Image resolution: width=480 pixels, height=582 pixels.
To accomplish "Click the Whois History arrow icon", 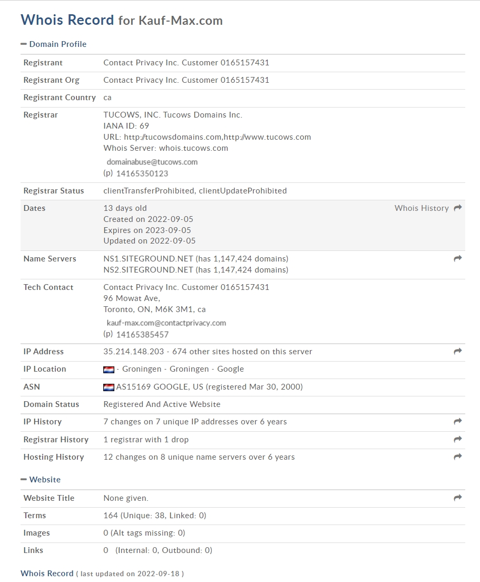I will pos(458,208).
